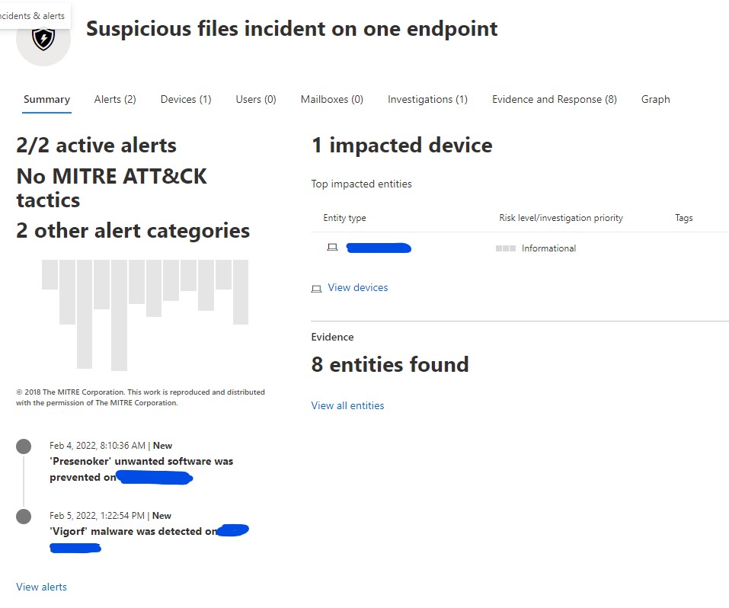Screen dimensions: 729x608
Task: Select the Mailboxes (0) tab
Action: click(x=332, y=99)
